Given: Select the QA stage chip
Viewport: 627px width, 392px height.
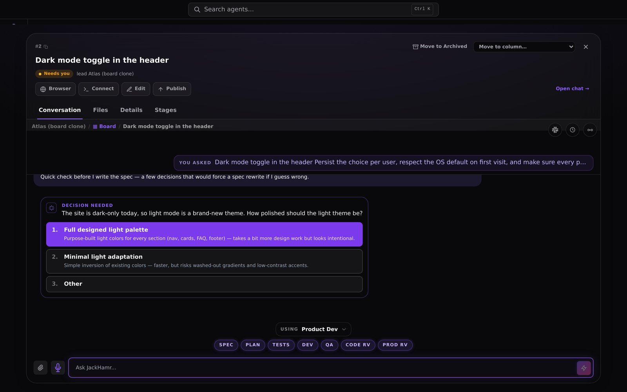Looking at the screenshot, I should (x=329, y=345).
